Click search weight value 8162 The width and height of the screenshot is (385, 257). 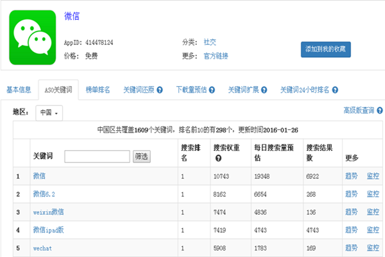pyautogui.click(x=219, y=194)
